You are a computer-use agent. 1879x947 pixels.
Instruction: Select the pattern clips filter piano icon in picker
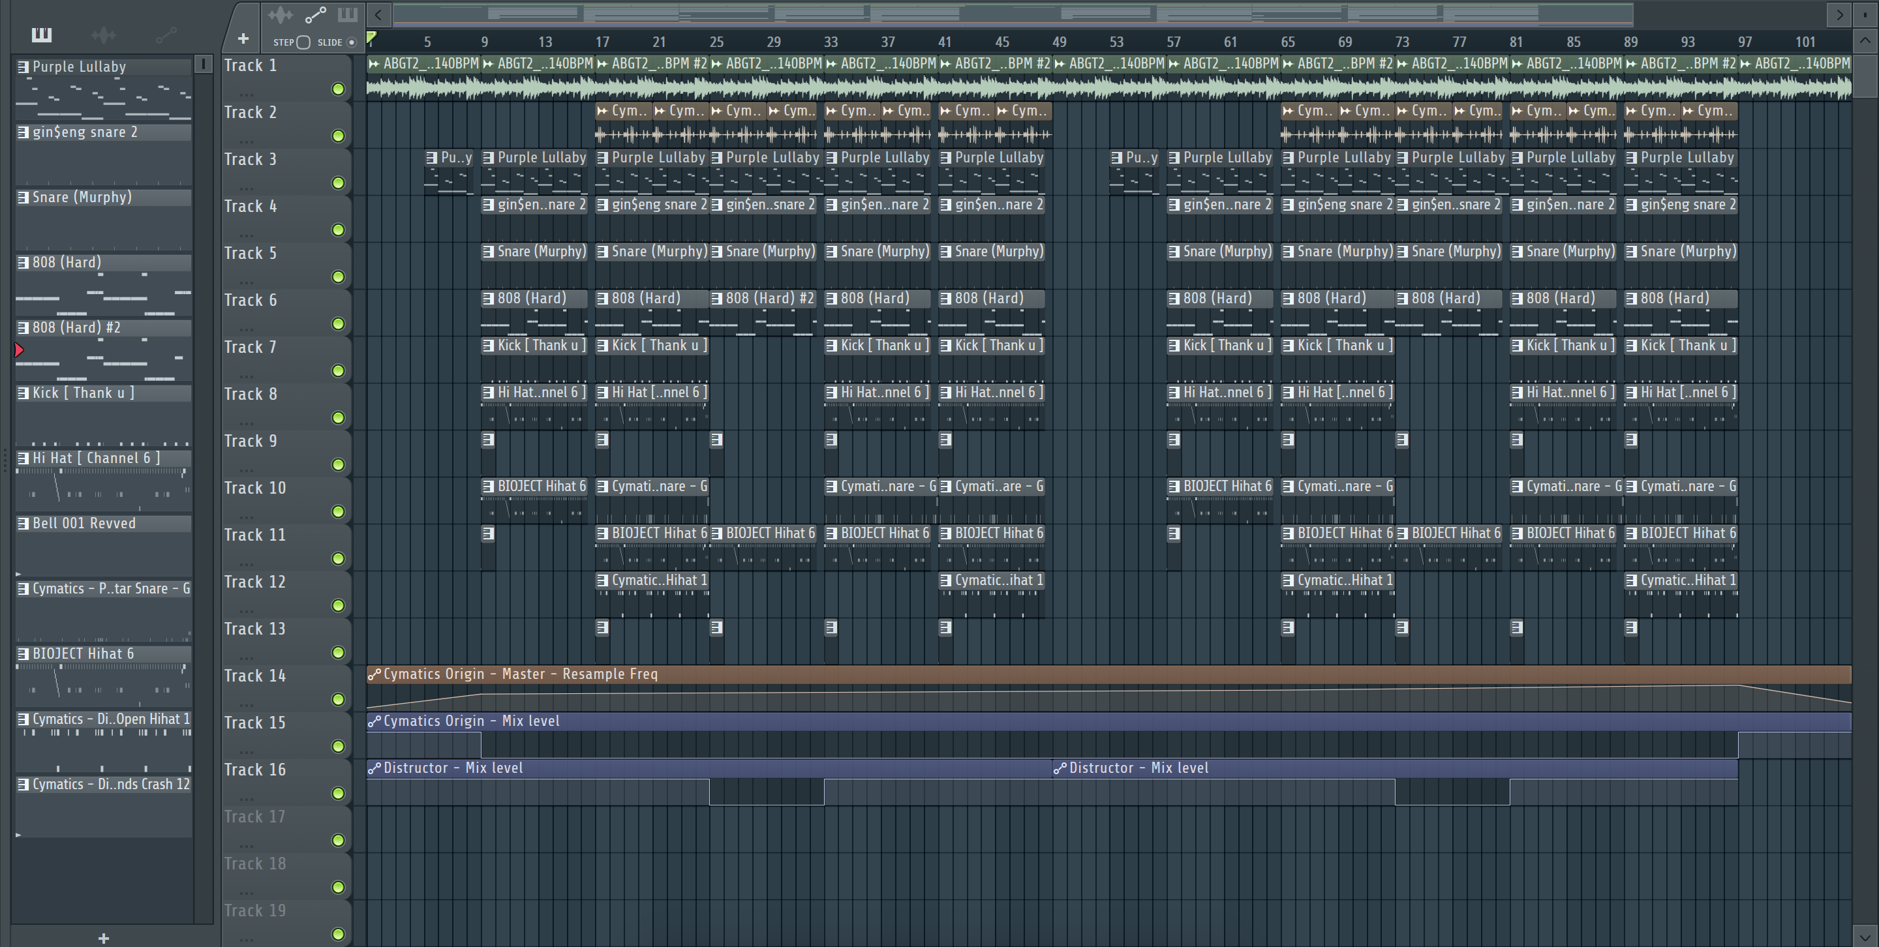pos(41,35)
